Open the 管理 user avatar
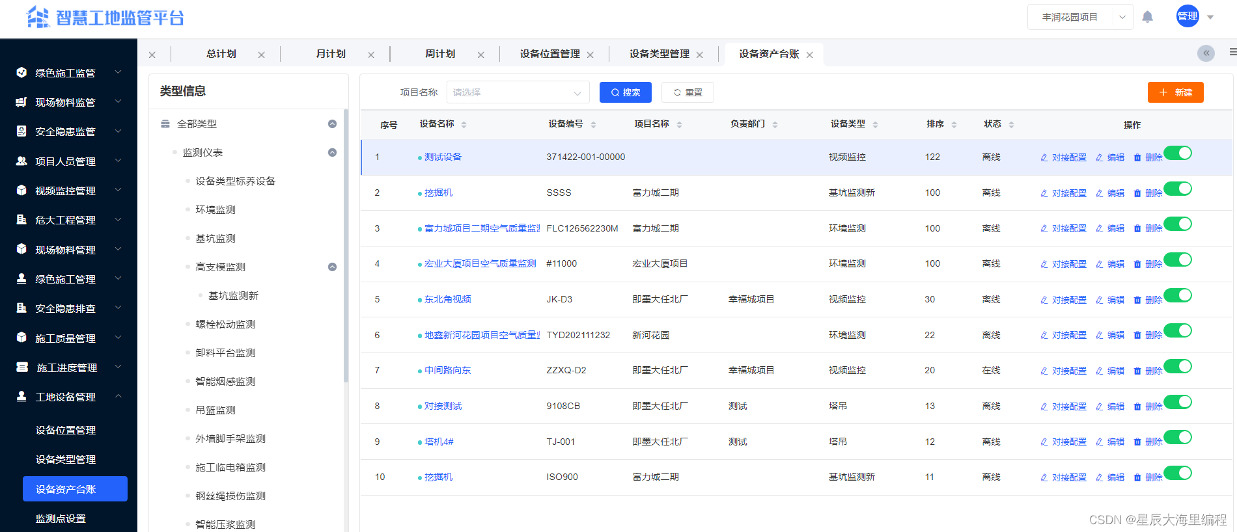 pos(1188,16)
